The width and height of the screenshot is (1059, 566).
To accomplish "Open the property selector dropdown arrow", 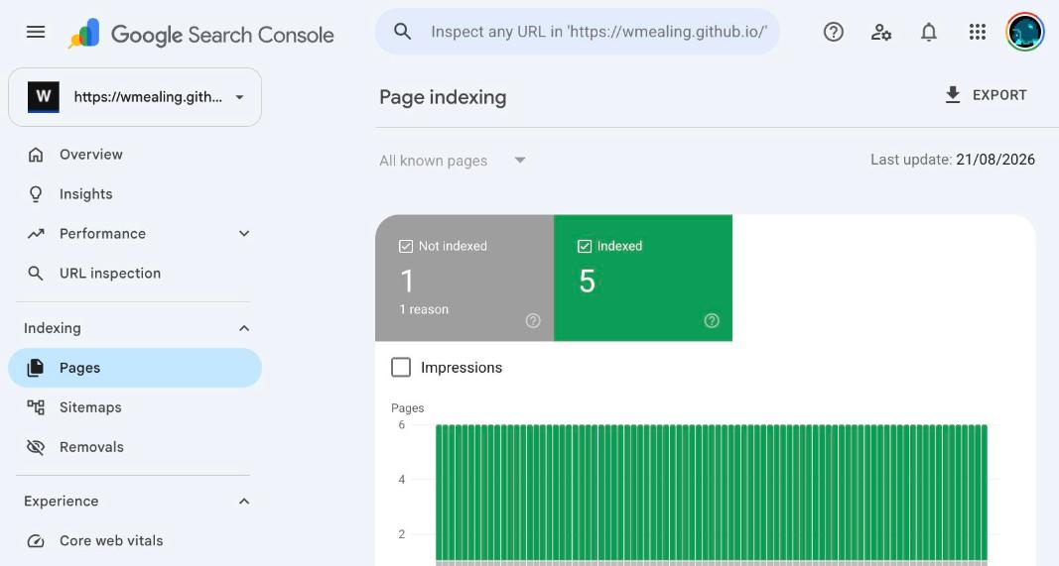I will [x=240, y=97].
